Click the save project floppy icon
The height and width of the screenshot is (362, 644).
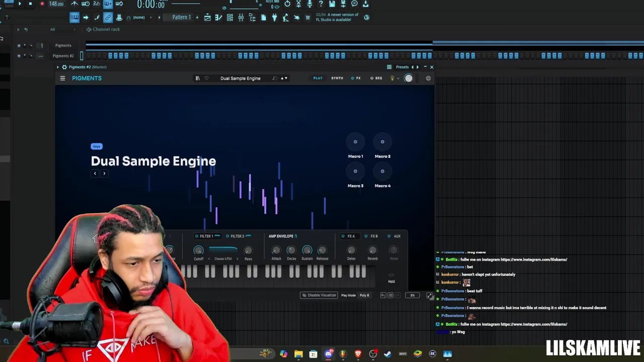[x=332, y=4]
